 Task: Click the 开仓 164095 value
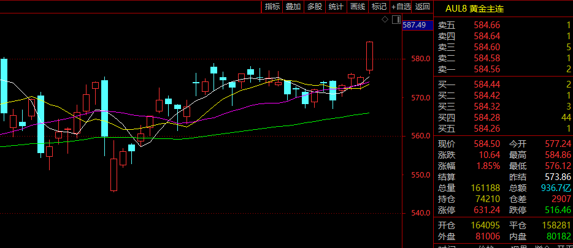pyautogui.click(x=485, y=226)
